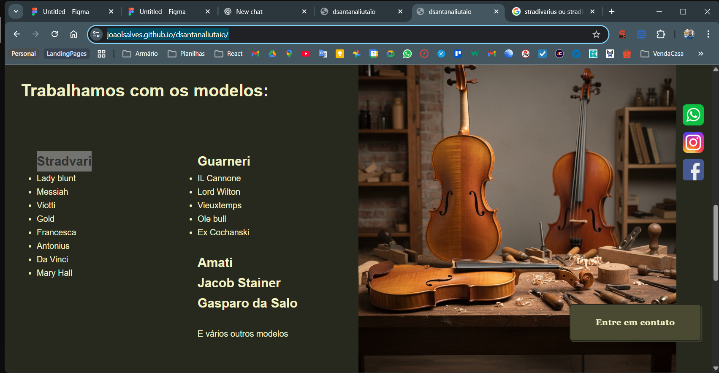Image resolution: width=719 pixels, height=373 pixels.
Task: Click the violin workshop image
Action: pyautogui.click(x=517, y=218)
